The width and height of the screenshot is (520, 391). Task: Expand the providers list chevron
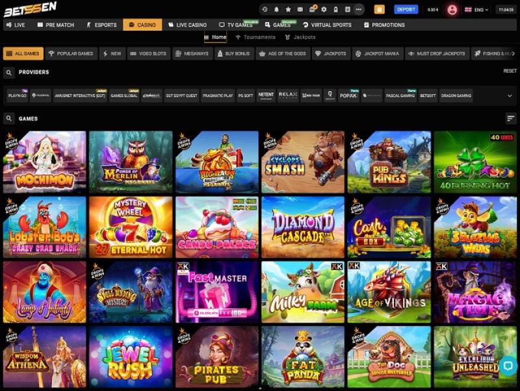(x=509, y=96)
